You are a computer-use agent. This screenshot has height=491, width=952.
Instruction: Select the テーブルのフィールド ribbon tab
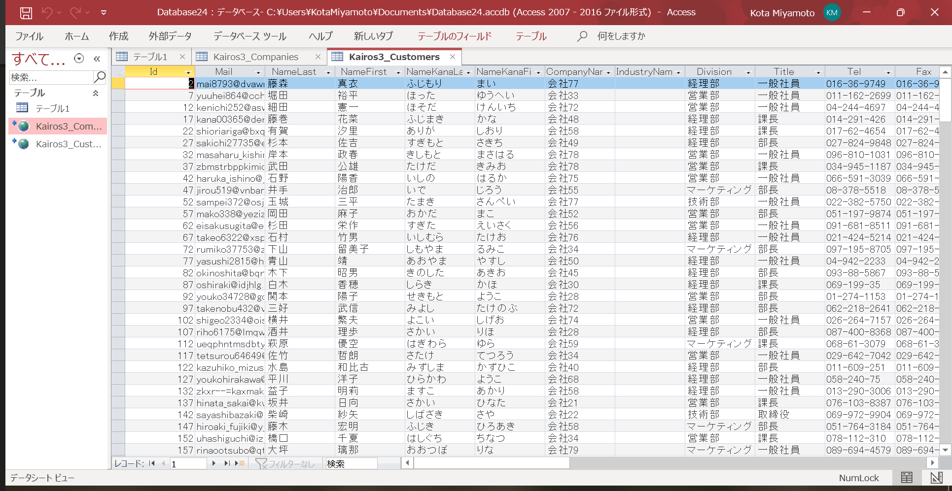pyautogui.click(x=455, y=36)
